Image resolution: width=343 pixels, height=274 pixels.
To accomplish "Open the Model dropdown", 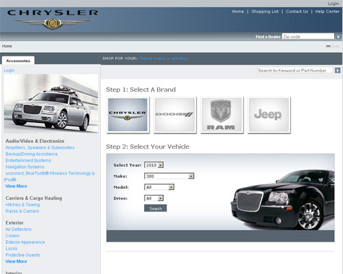I will click(159, 187).
